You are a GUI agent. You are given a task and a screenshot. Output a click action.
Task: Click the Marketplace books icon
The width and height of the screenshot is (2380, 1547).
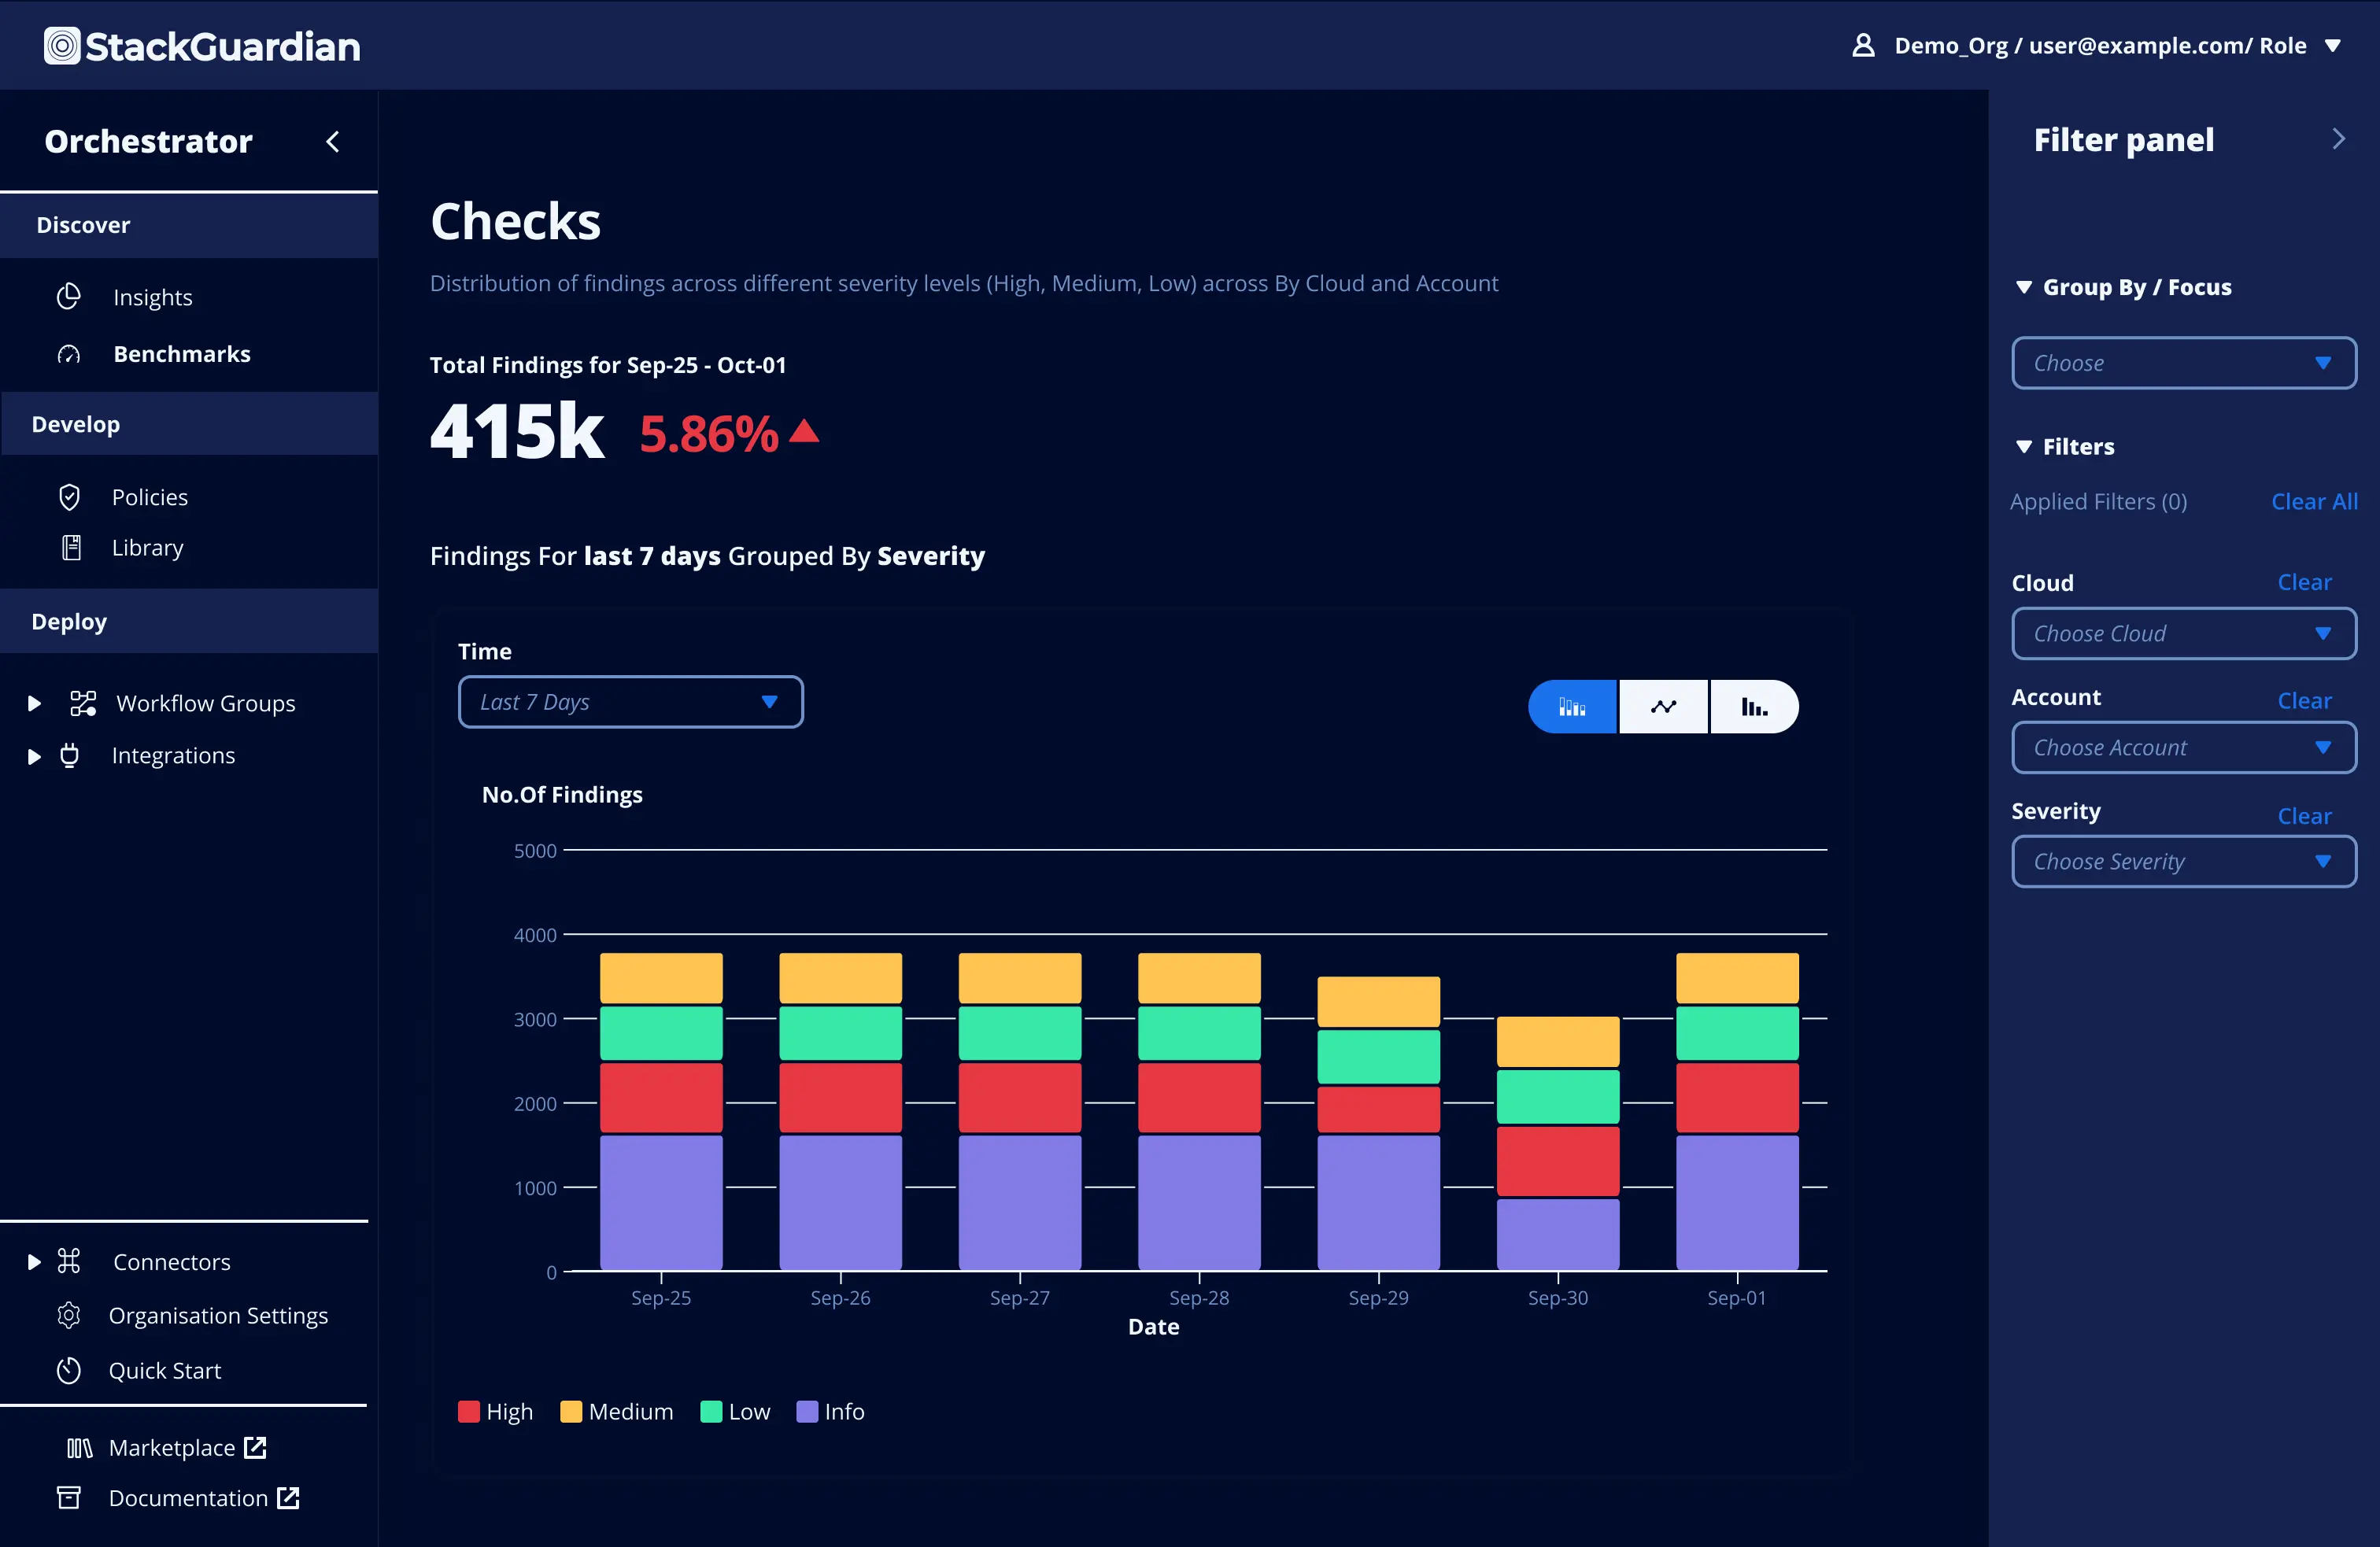pyautogui.click(x=79, y=1447)
